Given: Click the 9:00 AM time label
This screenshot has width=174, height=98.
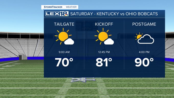Looking at the screenshot, I should pos(64,52).
